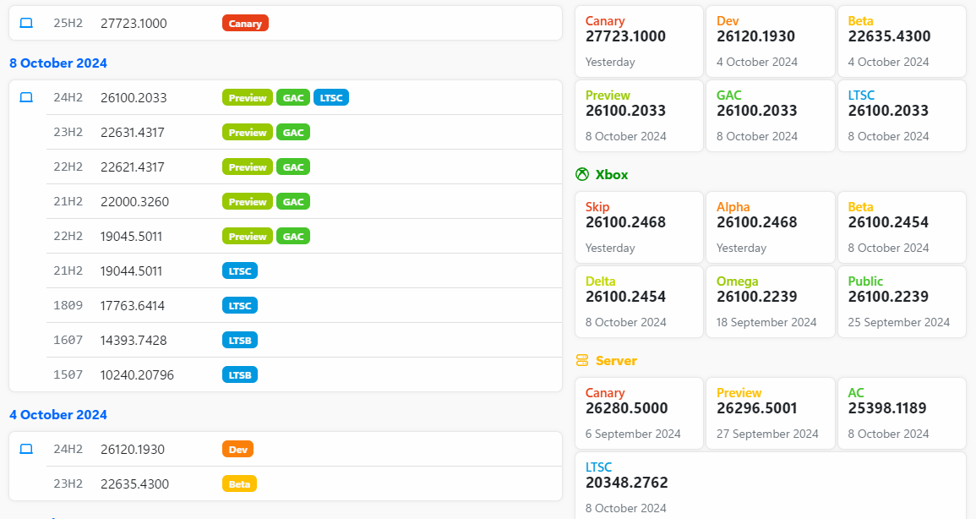The height and width of the screenshot is (519, 976).
Task: Open the Canary 27723.1000 summary card
Action: coord(639,41)
